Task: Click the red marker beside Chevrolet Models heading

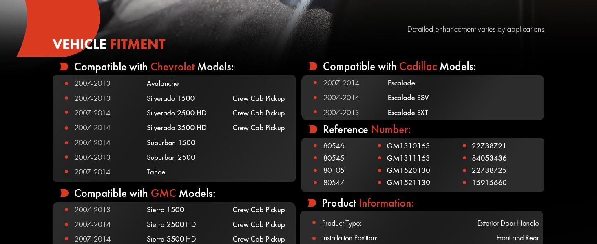Action: tap(64, 67)
